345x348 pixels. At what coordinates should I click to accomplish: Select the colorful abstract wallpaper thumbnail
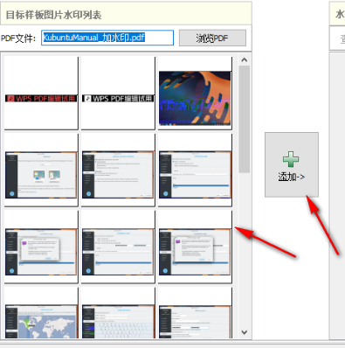(x=195, y=94)
